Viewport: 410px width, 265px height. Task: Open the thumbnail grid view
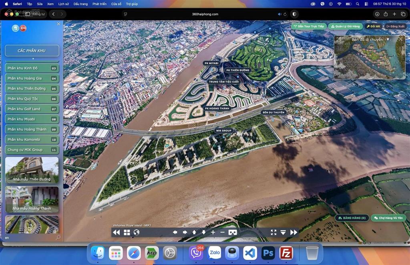tap(127, 232)
